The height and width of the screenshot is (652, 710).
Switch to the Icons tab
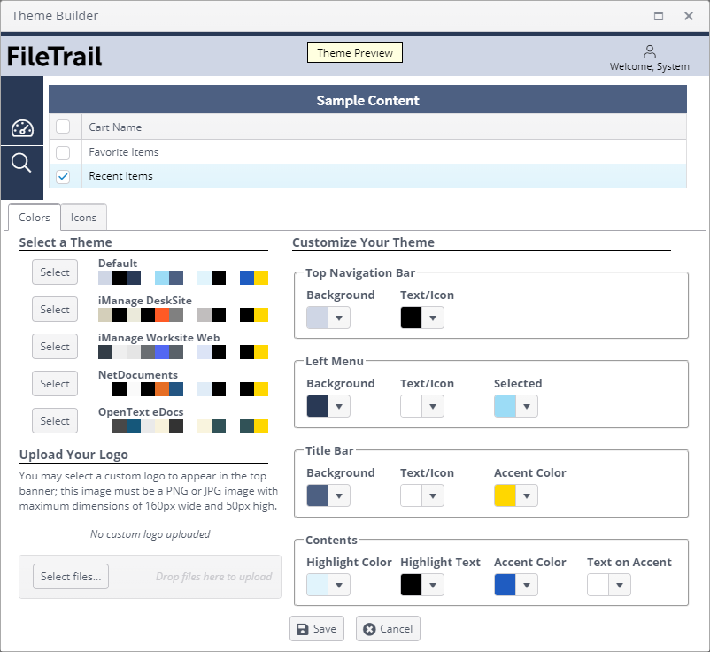[x=84, y=218]
